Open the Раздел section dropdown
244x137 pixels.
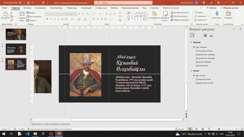coord(32,20)
